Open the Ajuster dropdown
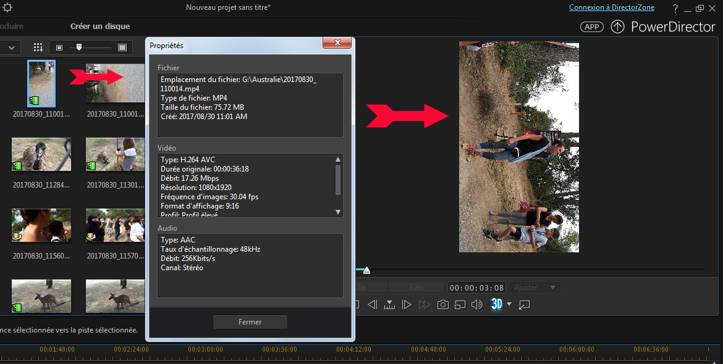Viewport: 723px width, 364px height. 535,287
